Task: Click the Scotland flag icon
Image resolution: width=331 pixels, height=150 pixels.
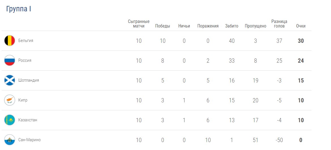Action: tap(10, 80)
